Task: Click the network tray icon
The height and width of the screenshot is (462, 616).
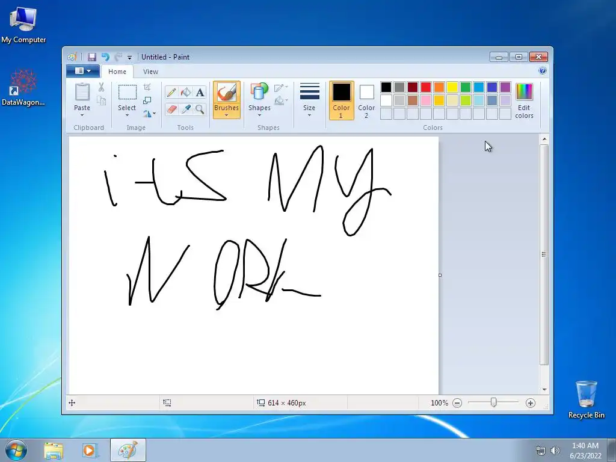Action: click(x=541, y=451)
